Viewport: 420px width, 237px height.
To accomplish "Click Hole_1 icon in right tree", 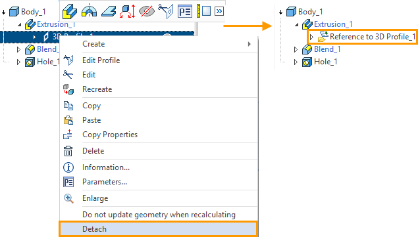I will click(x=307, y=62).
